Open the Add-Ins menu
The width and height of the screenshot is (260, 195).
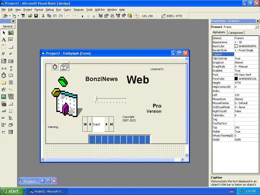[100, 10]
